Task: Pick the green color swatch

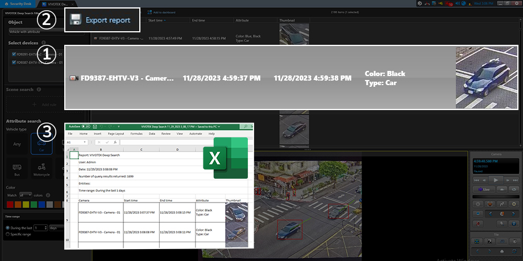Action: point(34,204)
